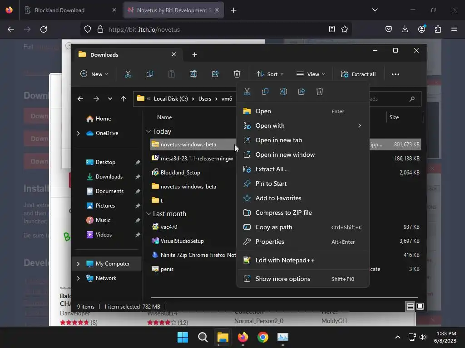Image resolution: width=465 pixels, height=348 pixels.
Task: Select mesa3d-23.1.1-release-mingw file
Action: pos(197,158)
